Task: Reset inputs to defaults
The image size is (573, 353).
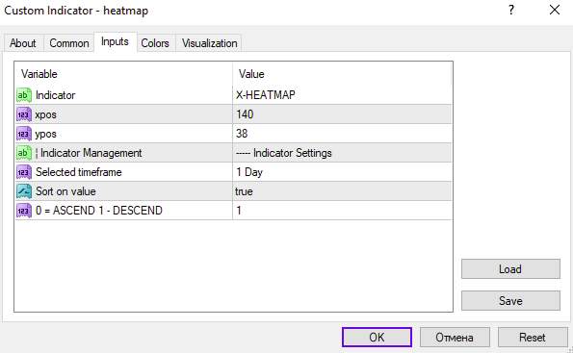Action: [533, 337]
